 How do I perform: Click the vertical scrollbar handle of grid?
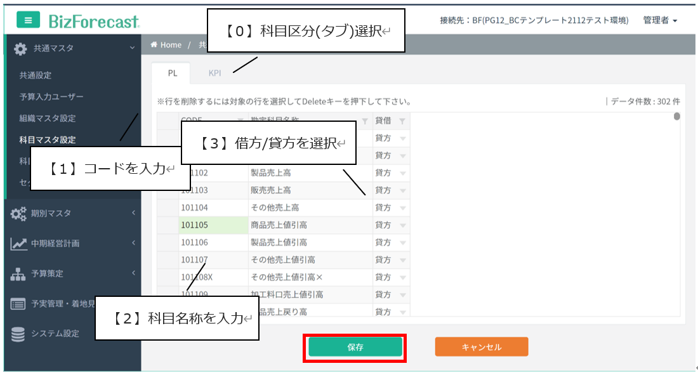[676, 117]
